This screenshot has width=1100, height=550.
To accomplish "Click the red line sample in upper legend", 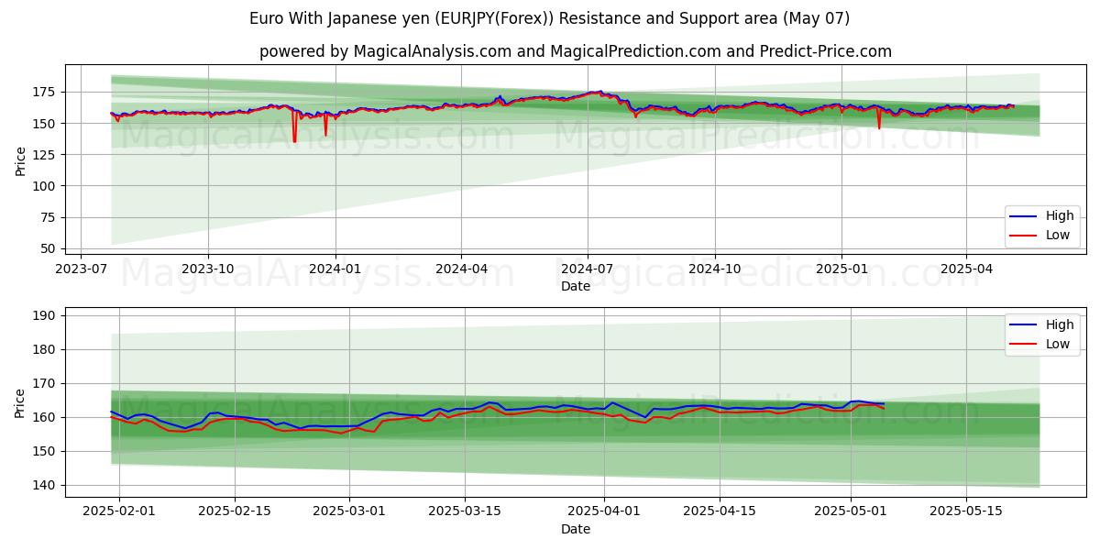I will 1024,236.
